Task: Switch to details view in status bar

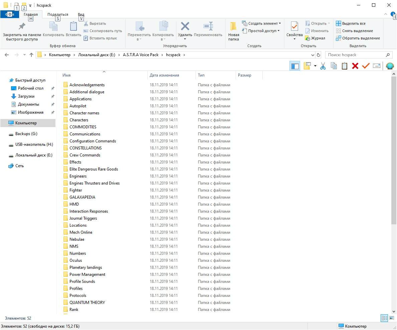Action: (384, 318)
